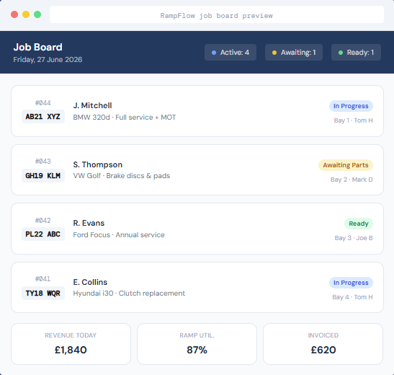
Task: Click the Ramp Util. 87% card
Action: [197, 344]
